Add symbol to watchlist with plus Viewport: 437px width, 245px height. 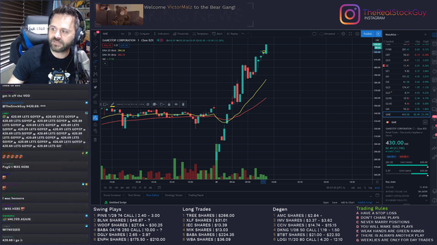click(x=425, y=35)
